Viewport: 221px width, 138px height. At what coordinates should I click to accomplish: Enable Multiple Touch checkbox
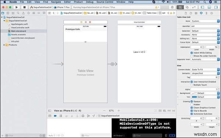(192, 85)
